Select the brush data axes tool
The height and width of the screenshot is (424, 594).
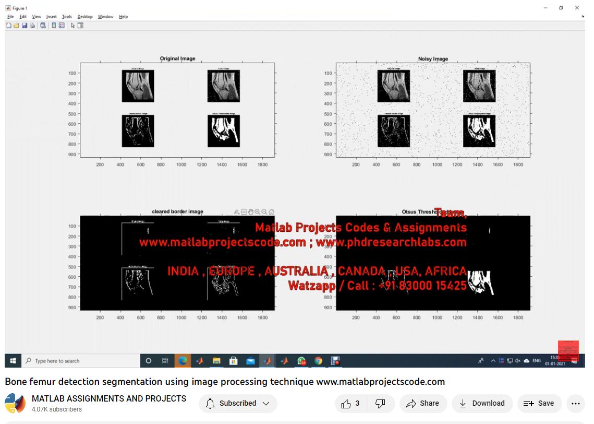(236, 212)
